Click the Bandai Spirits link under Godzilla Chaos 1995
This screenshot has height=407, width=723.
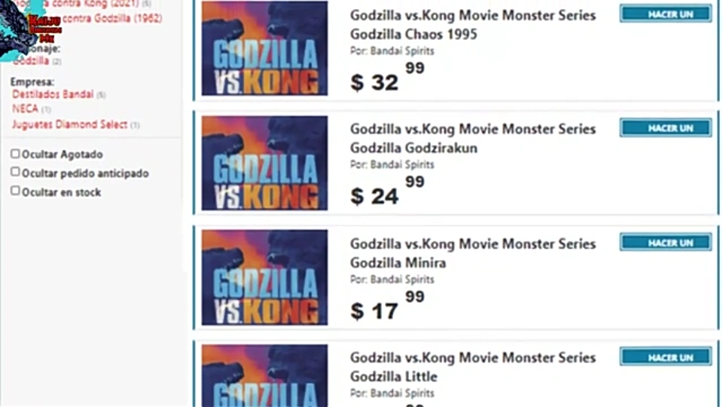click(x=402, y=51)
